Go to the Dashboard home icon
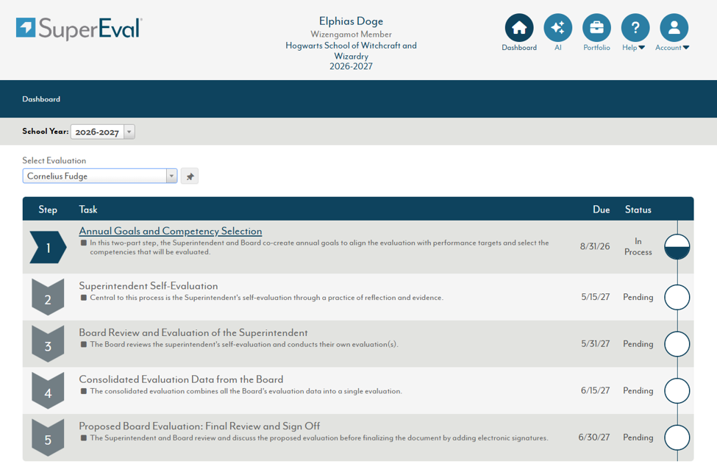 click(x=519, y=27)
